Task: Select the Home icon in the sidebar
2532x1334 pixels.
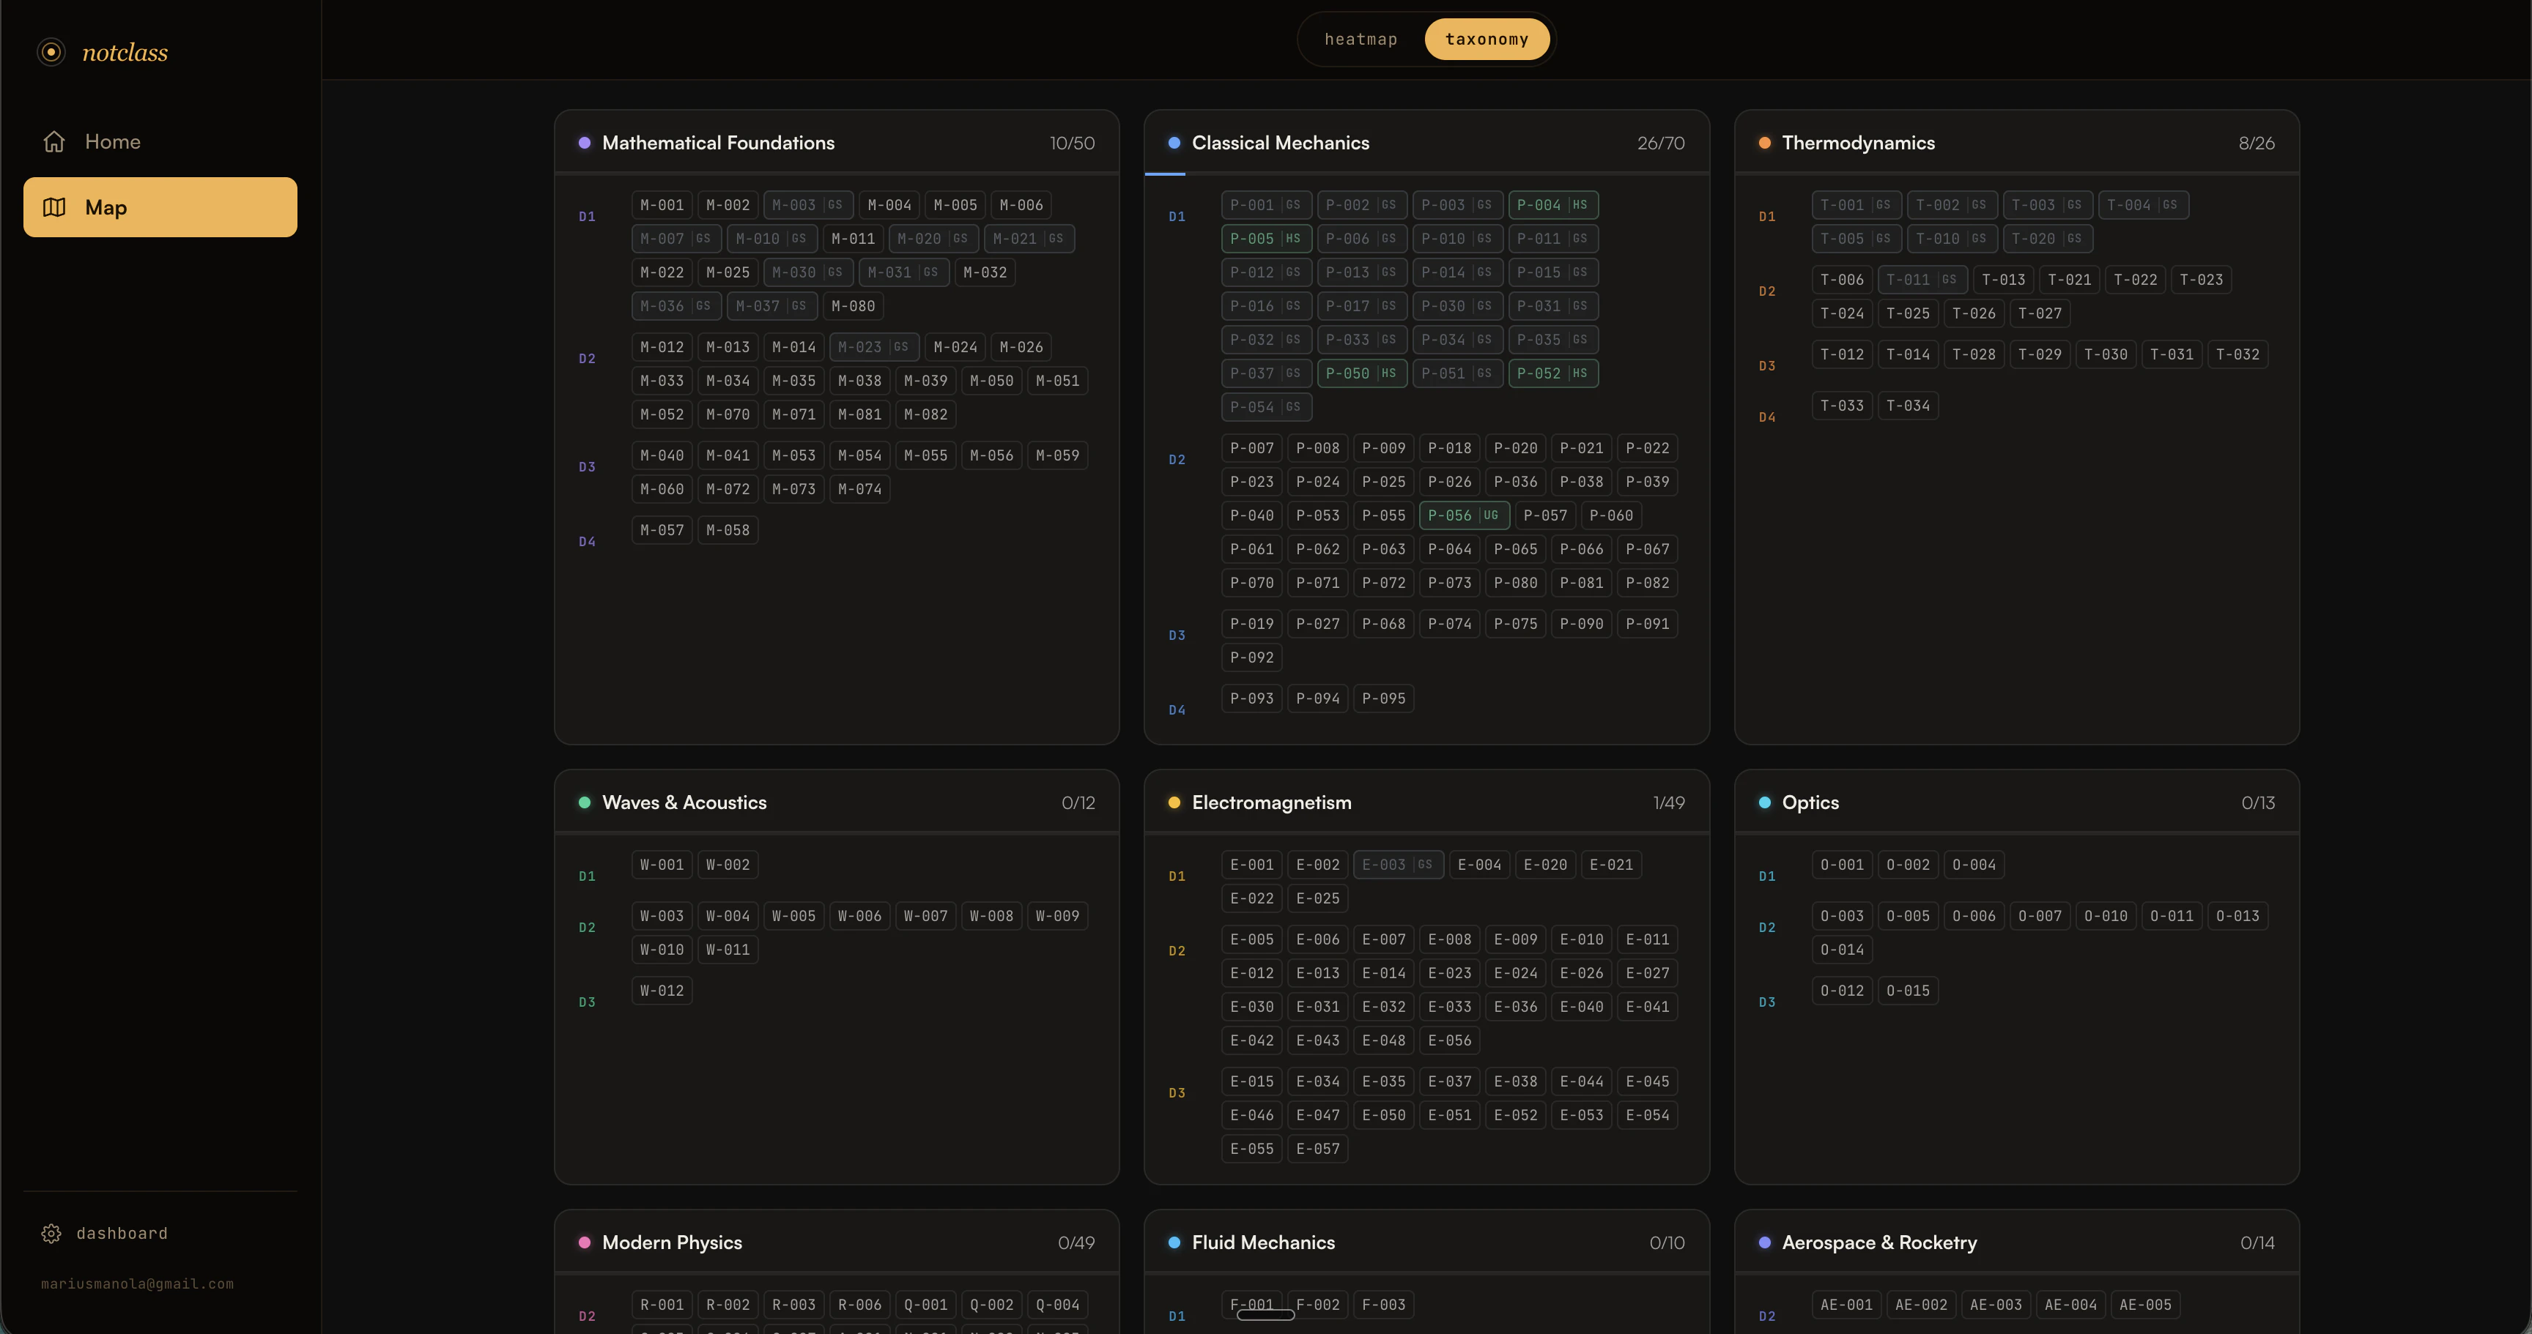Action: pyautogui.click(x=54, y=141)
